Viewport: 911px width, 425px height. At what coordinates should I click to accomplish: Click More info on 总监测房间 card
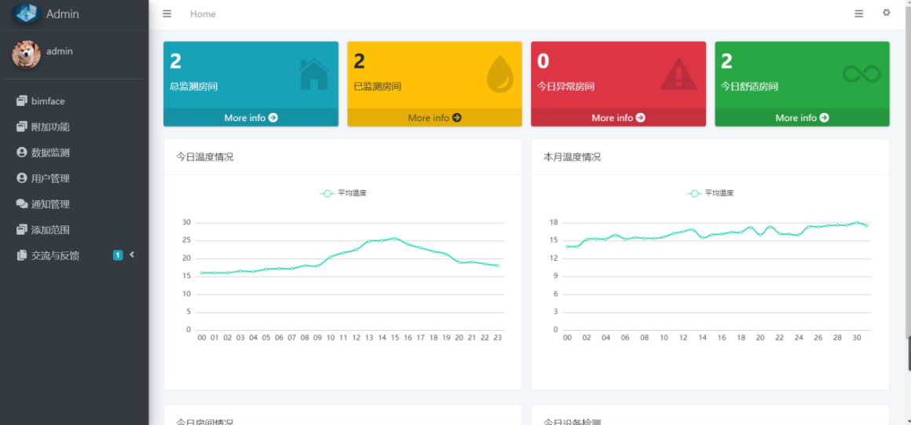pos(251,117)
